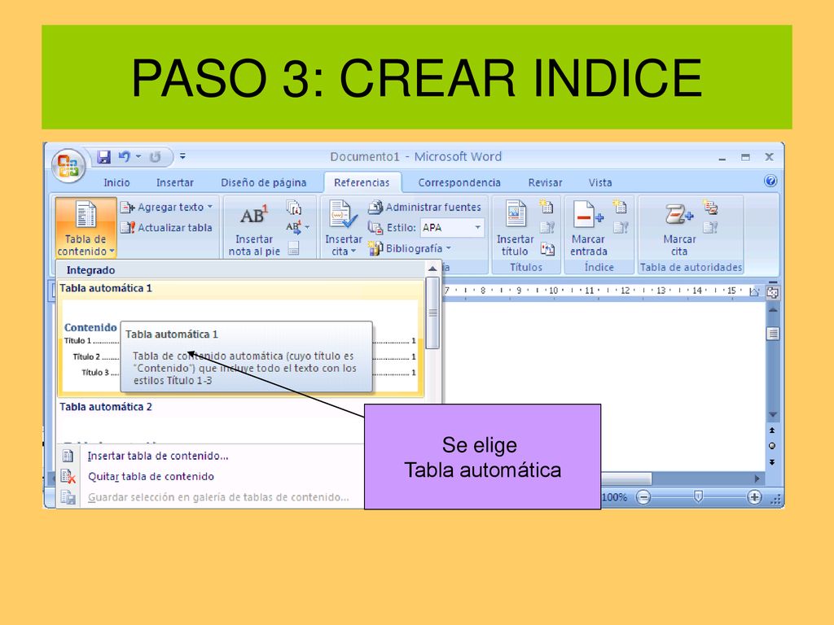Open the Diseño de página tab
The height and width of the screenshot is (625, 834).
click(263, 182)
